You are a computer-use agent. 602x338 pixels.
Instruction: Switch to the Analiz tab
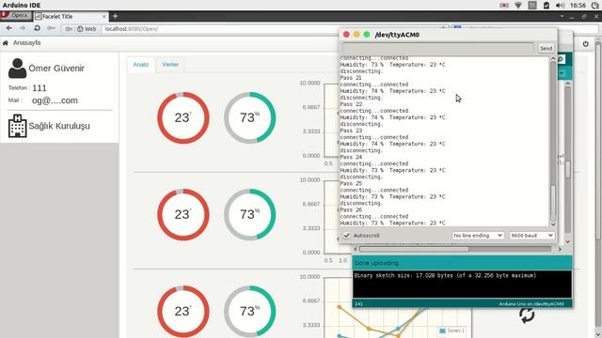click(141, 65)
